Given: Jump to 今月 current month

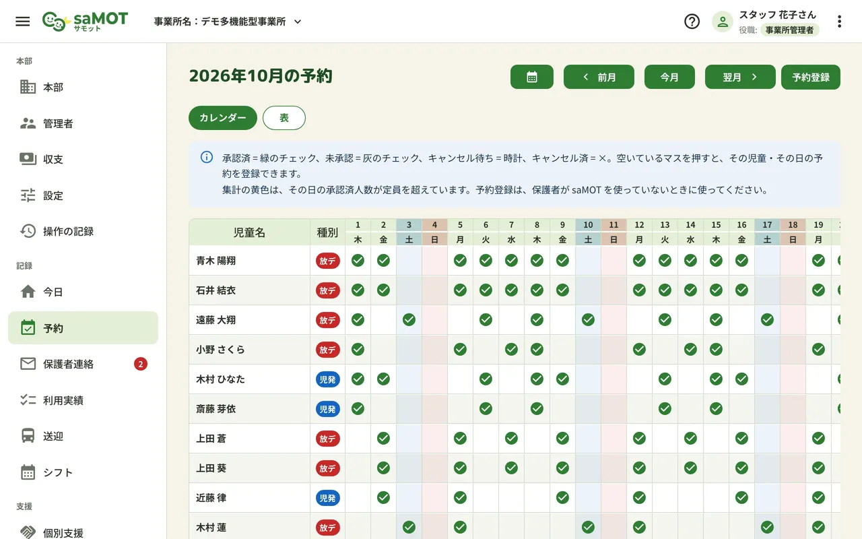Looking at the screenshot, I should pyautogui.click(x=669, y=77).
